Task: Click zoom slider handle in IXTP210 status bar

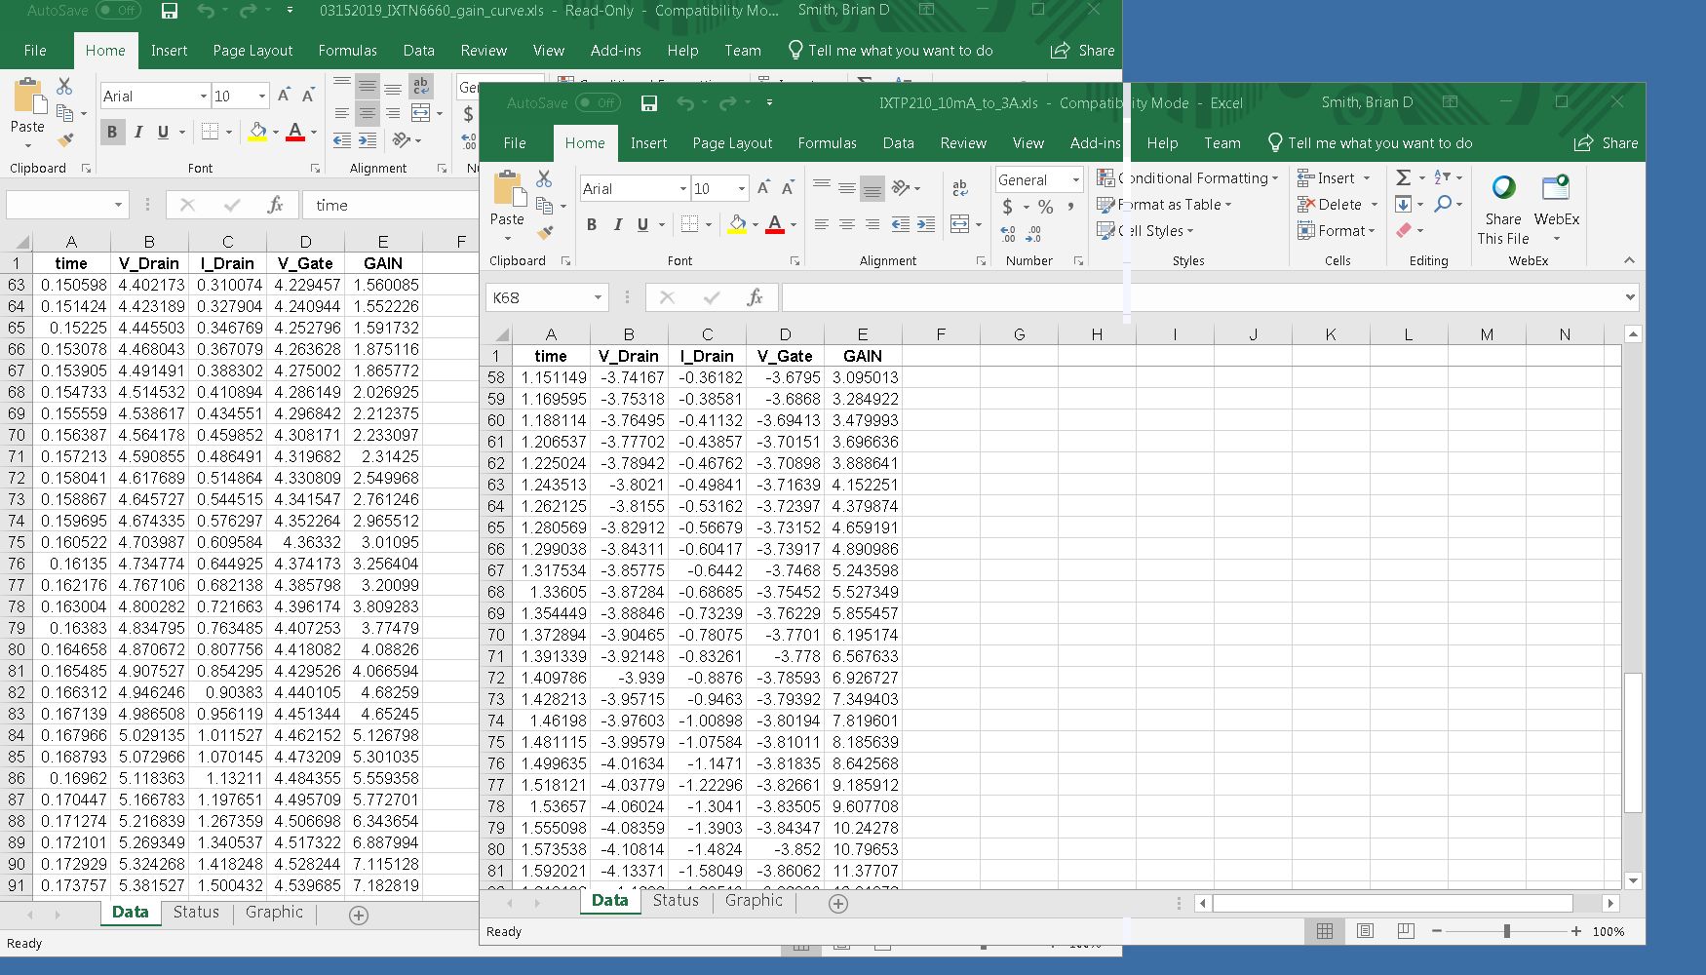Action: coord(1507,931)
